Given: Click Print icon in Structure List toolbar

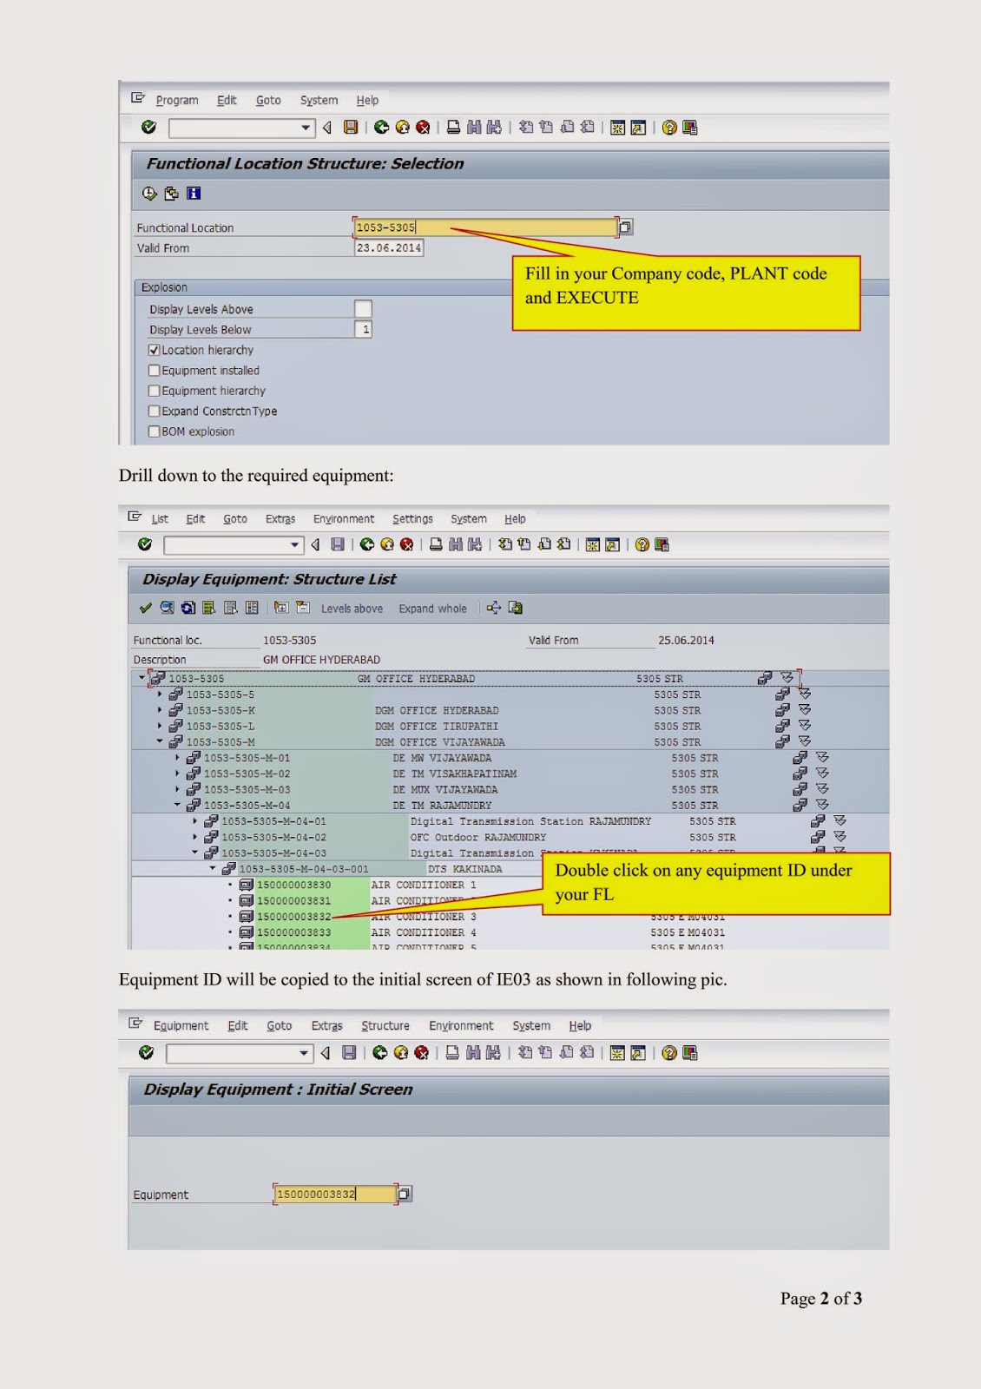Looking at the screenshot, I should pos(436,544).
